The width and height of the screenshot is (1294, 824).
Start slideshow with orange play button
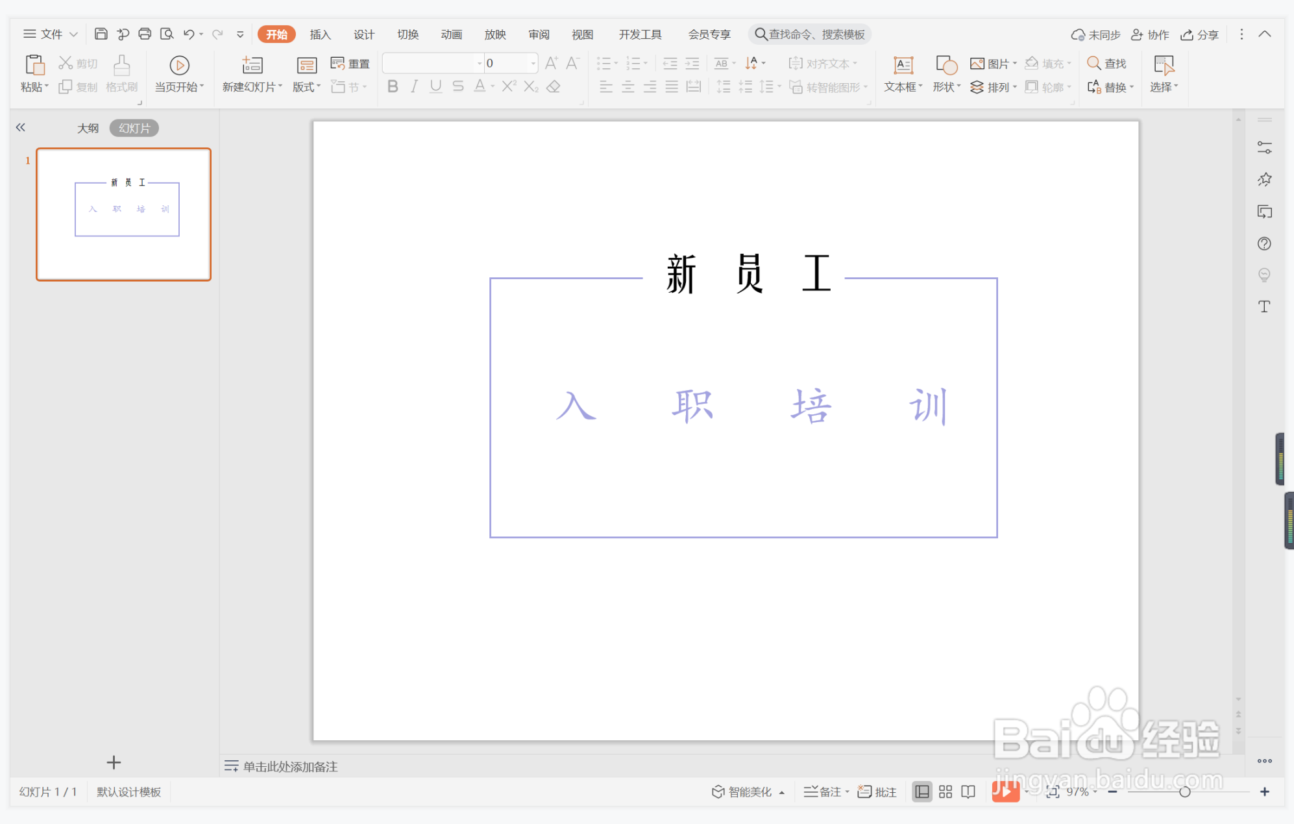click(x=1005, y=792)
